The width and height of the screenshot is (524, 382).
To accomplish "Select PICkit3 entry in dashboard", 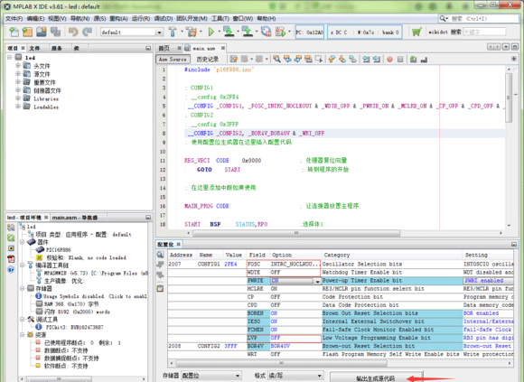I will pos(74,327).
